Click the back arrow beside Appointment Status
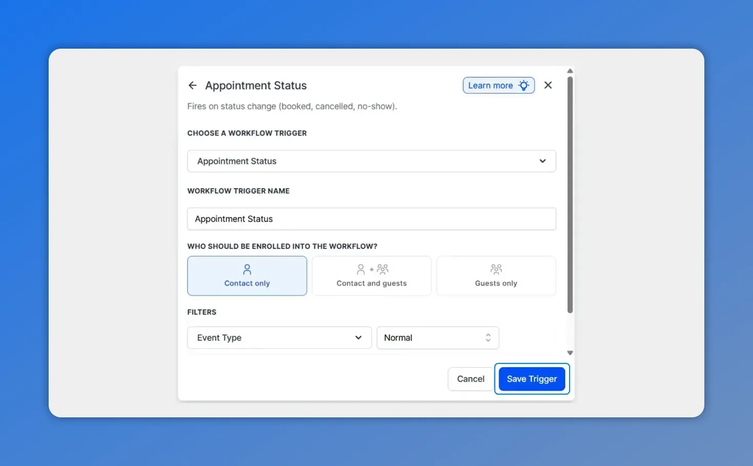This screenshot has width=753, height=466. pos(192,85)
